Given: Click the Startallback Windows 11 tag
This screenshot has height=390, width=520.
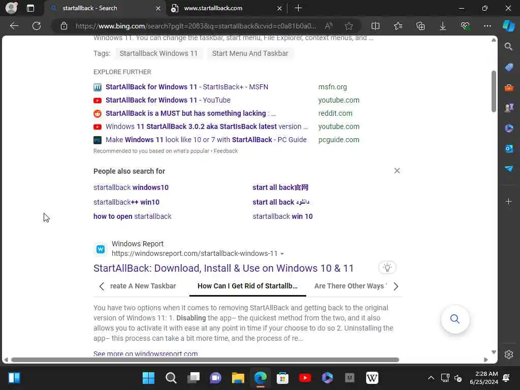Looking at the screenshot, I should [x=158, y=53].
